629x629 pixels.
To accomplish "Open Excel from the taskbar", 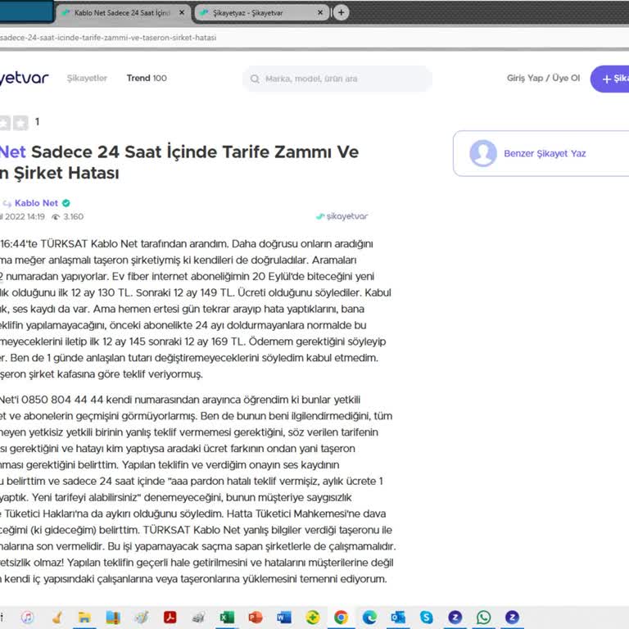I will click(227, 617).
